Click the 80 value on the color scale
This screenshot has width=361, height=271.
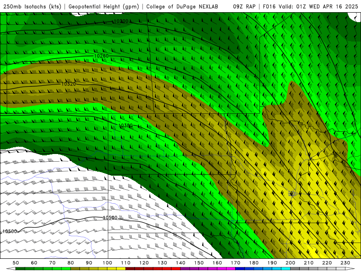click(x=71, y=263)
